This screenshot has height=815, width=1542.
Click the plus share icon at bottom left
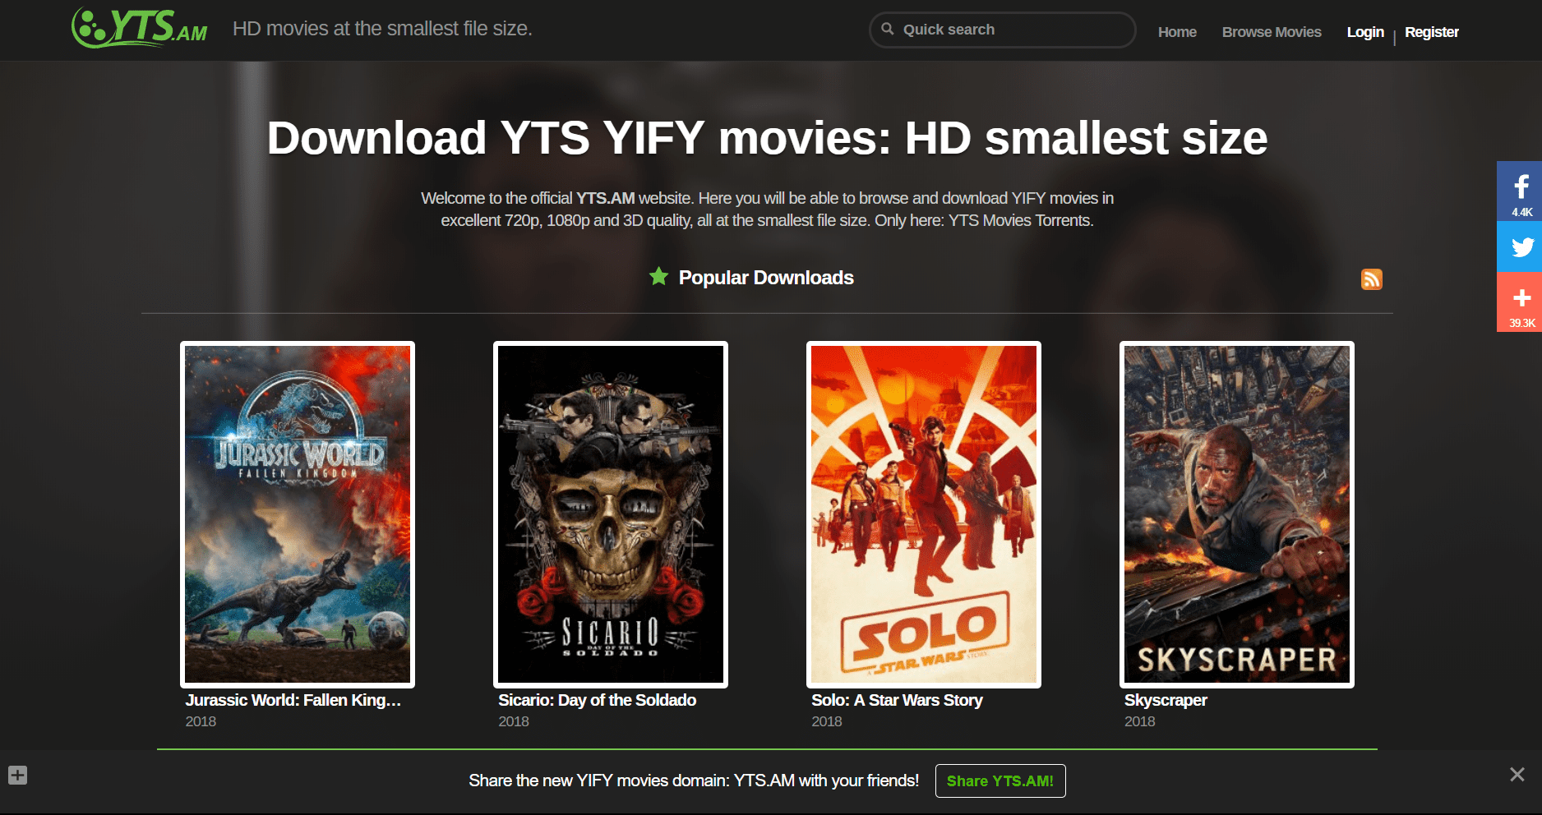click(18, 775)
